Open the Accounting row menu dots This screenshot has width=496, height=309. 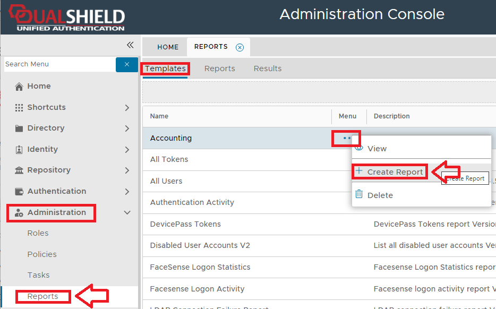pos(347,138)
